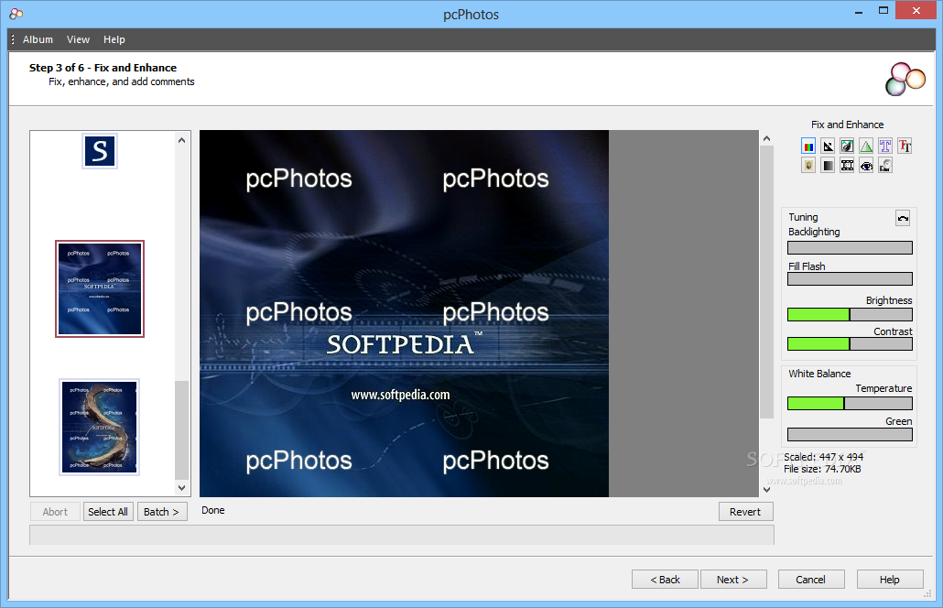Click preview pane scroll down arrow
Image resolution: width=943 pixels, height=608 pixels.
(x=767, y=490)
